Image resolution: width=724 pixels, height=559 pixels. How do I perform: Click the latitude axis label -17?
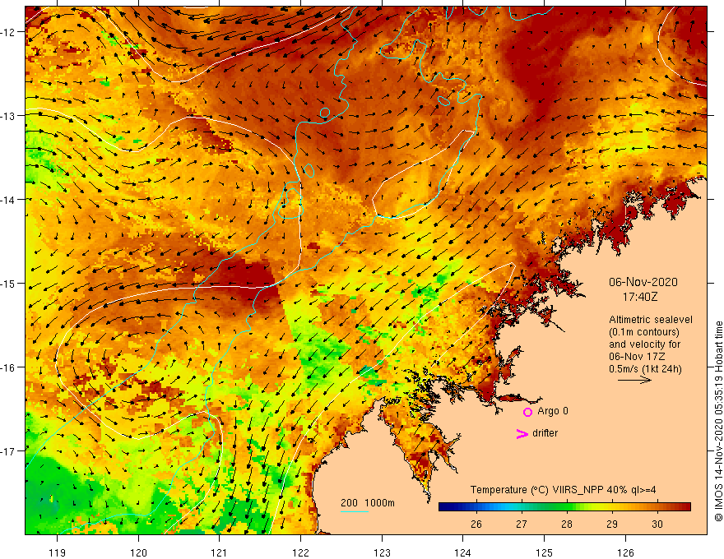9,451
